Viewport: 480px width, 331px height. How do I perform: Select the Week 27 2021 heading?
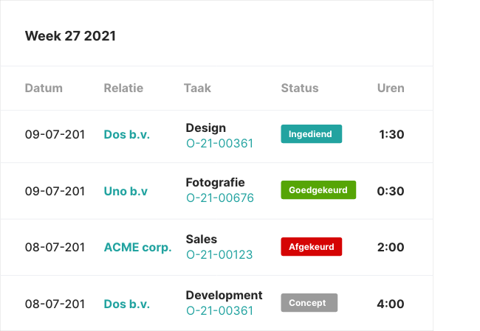(x=70, y=36)
